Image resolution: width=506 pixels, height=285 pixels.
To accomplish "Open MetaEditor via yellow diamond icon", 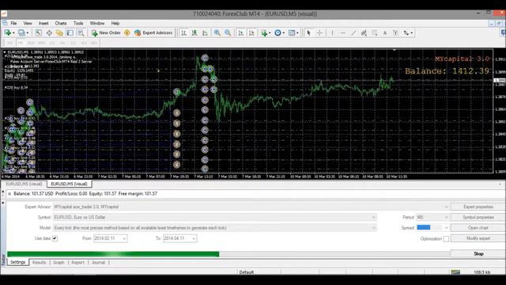I will click(127, 32).
